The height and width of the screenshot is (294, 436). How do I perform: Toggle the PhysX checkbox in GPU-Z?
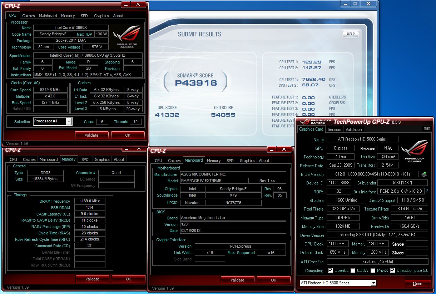[373, 270]
